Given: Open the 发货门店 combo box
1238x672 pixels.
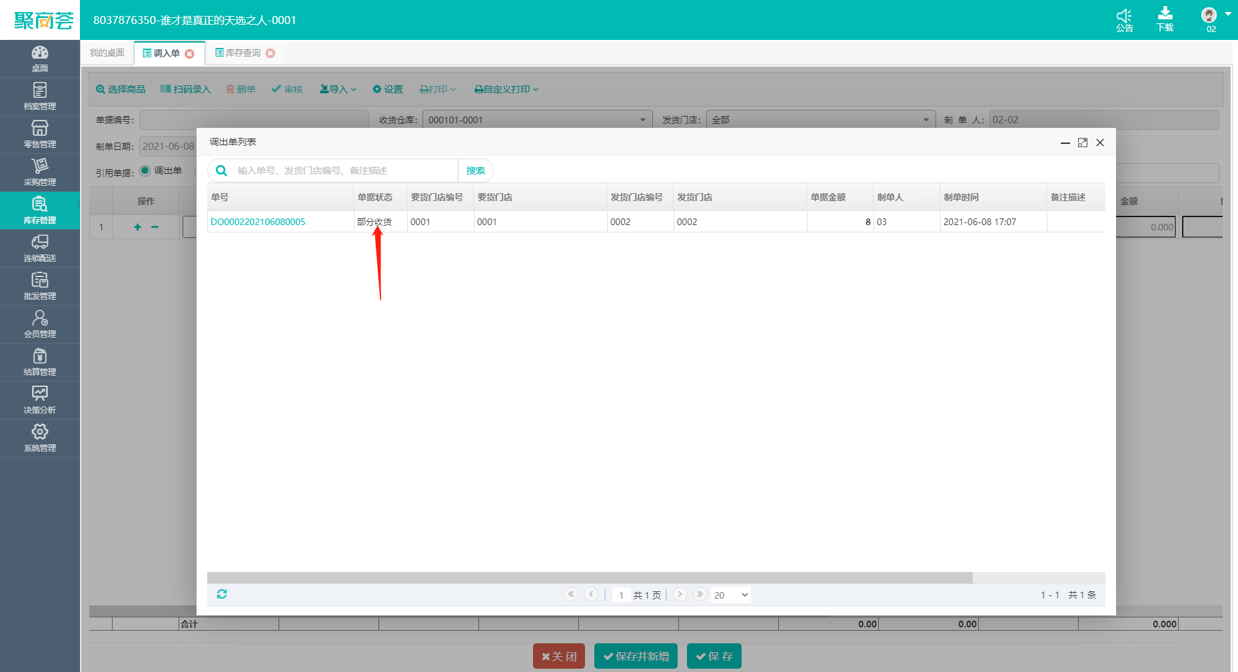Looking at the screenshot, I should [821, 120].
